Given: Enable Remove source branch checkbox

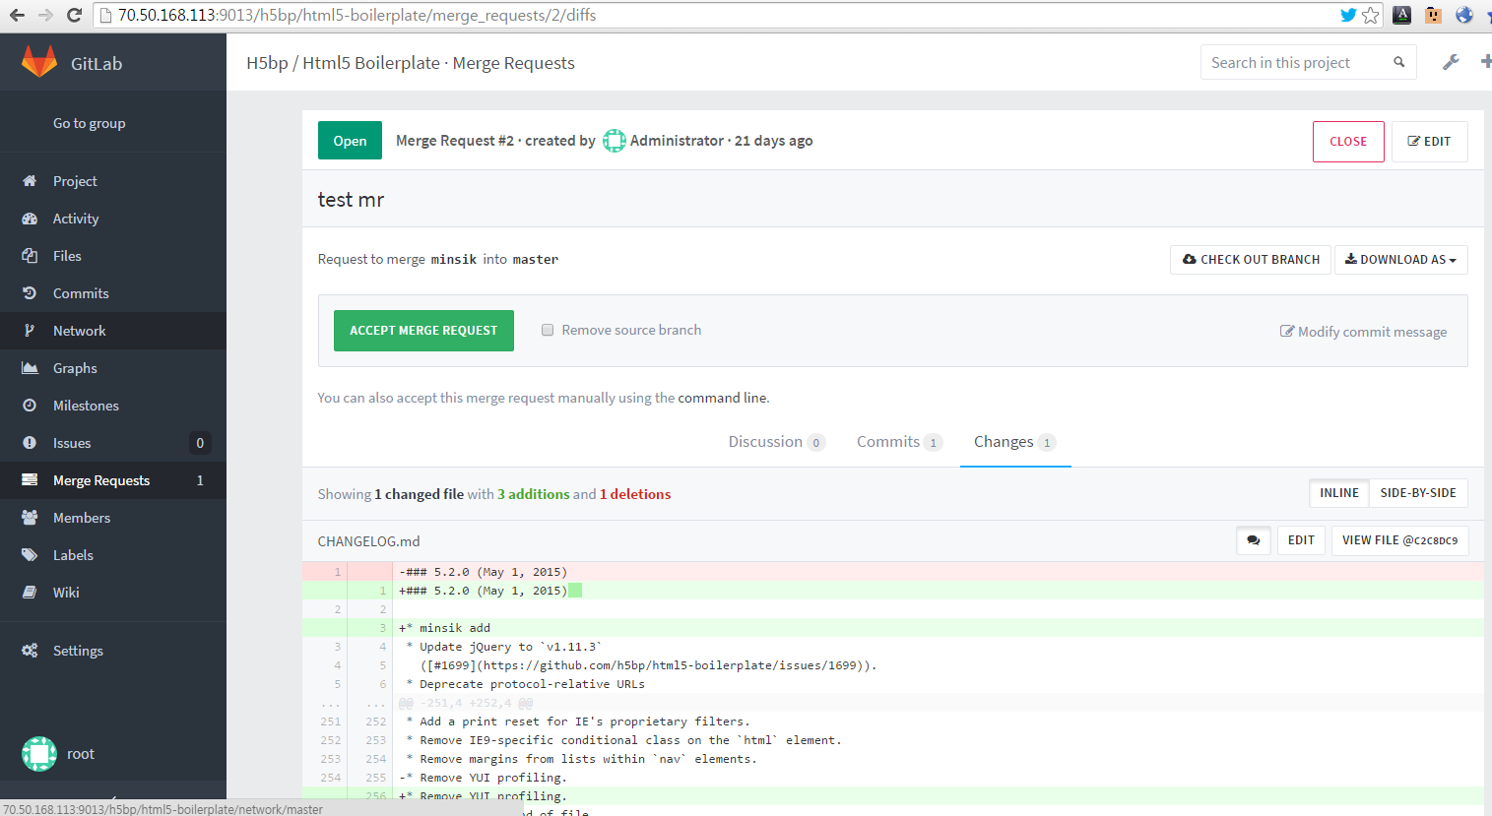Looking at the screenshot, I should point(548,330).
